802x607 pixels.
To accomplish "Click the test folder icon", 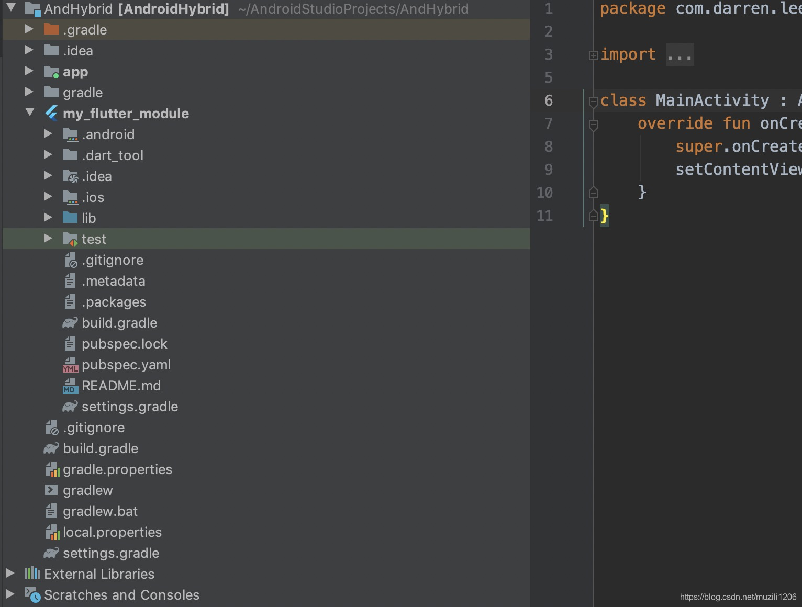I will (70, 239).
